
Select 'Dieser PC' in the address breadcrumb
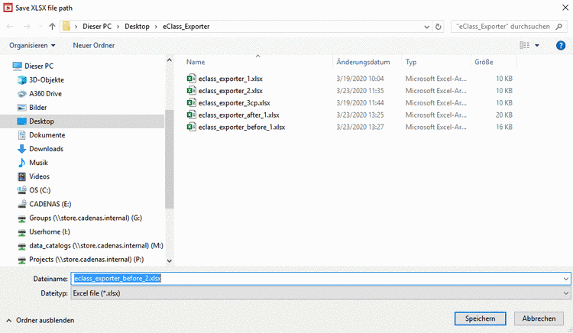pos(97,26)
